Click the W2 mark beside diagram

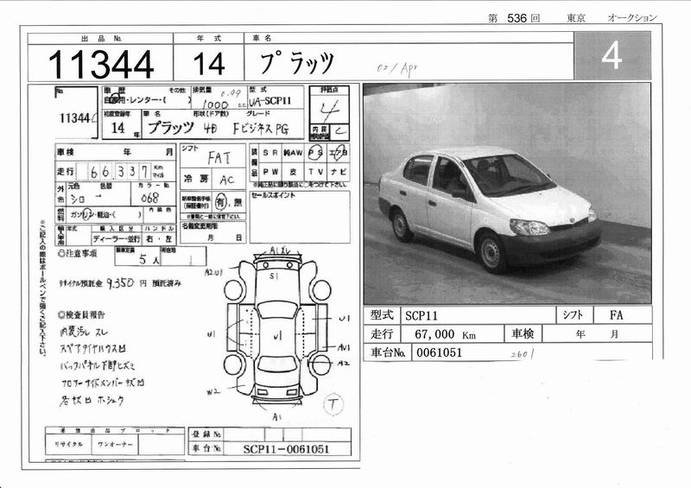[x=212, y=391]
